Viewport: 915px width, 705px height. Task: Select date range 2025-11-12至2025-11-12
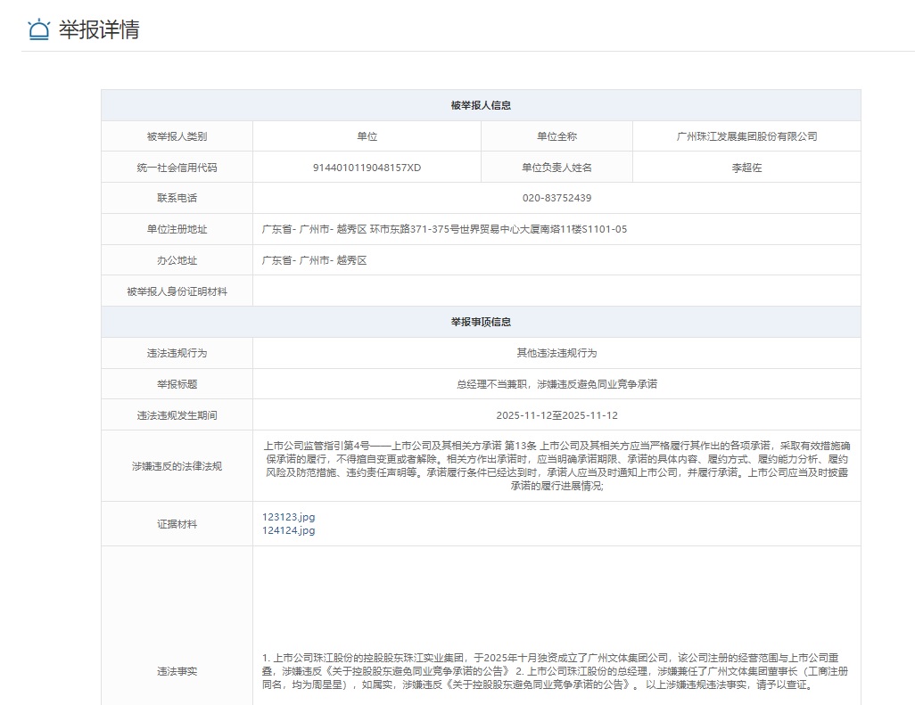[556, 415]
